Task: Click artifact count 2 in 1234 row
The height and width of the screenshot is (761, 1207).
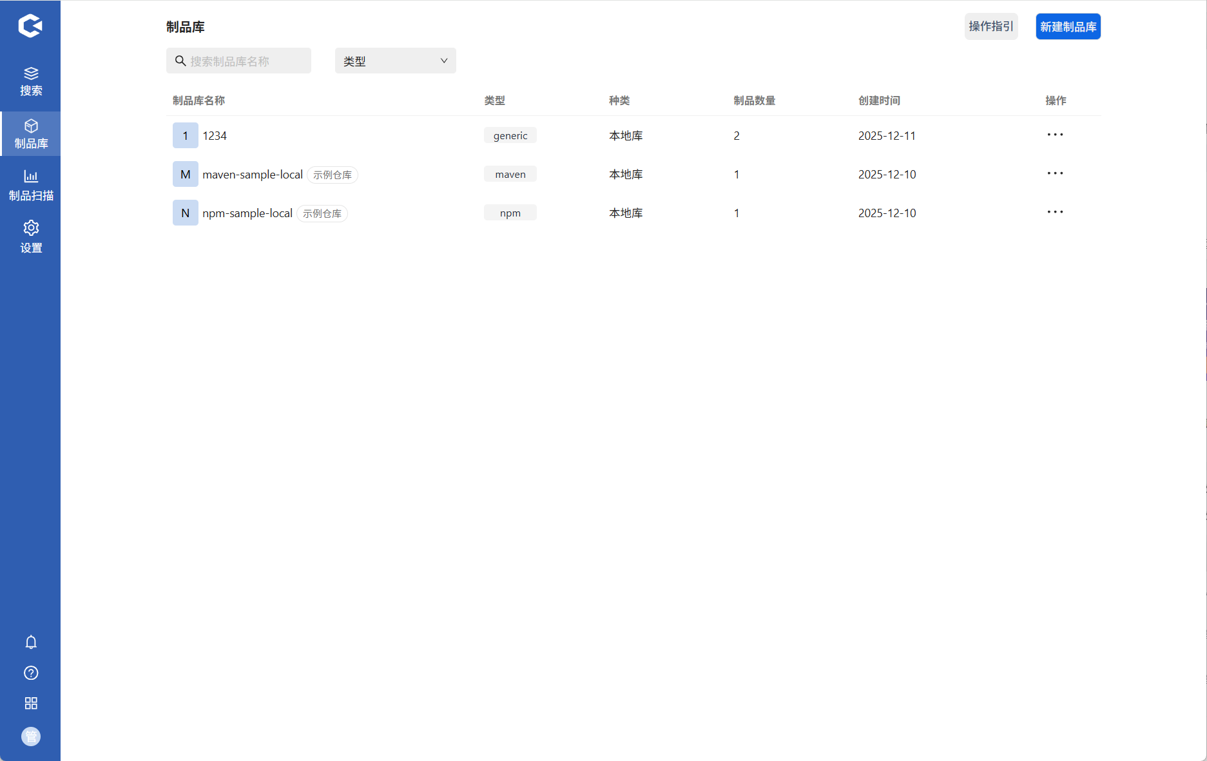Action: coord(737,136)
